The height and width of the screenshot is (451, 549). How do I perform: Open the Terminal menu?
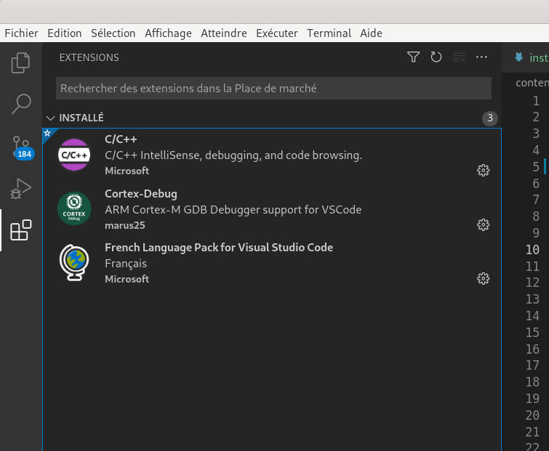(x=329, y=33)
